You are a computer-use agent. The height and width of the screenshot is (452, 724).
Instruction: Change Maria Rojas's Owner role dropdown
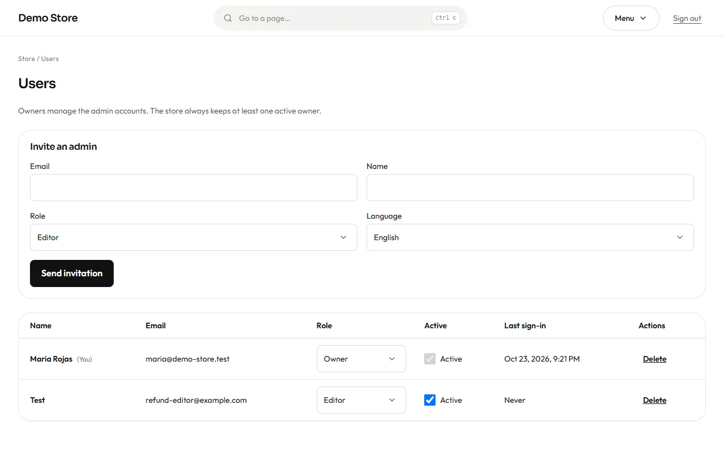361,359
